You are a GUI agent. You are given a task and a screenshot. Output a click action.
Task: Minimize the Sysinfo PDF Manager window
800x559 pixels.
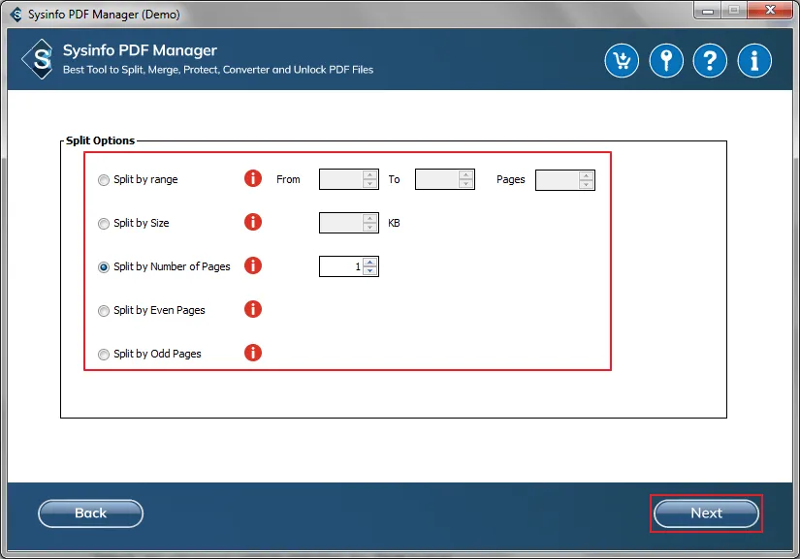[708, 11]
